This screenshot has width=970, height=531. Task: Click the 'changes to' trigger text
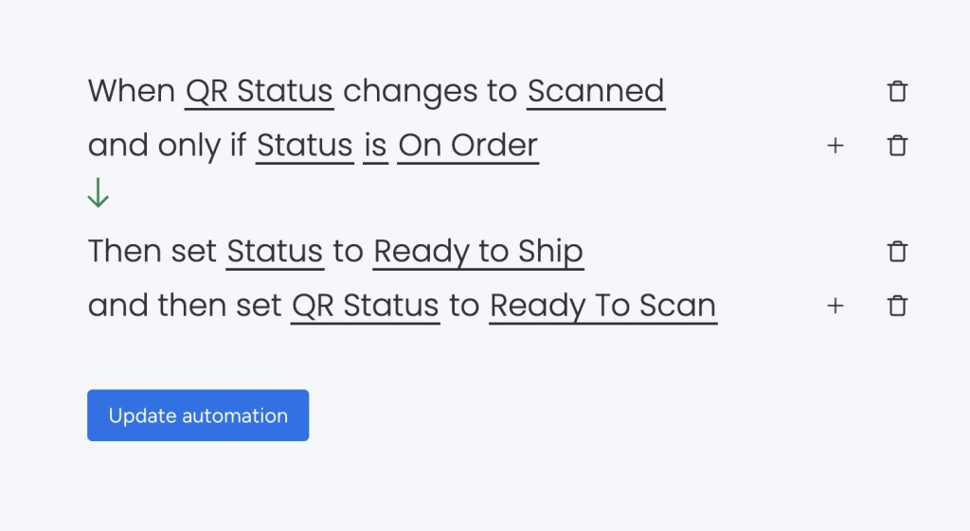click(430, 92)
